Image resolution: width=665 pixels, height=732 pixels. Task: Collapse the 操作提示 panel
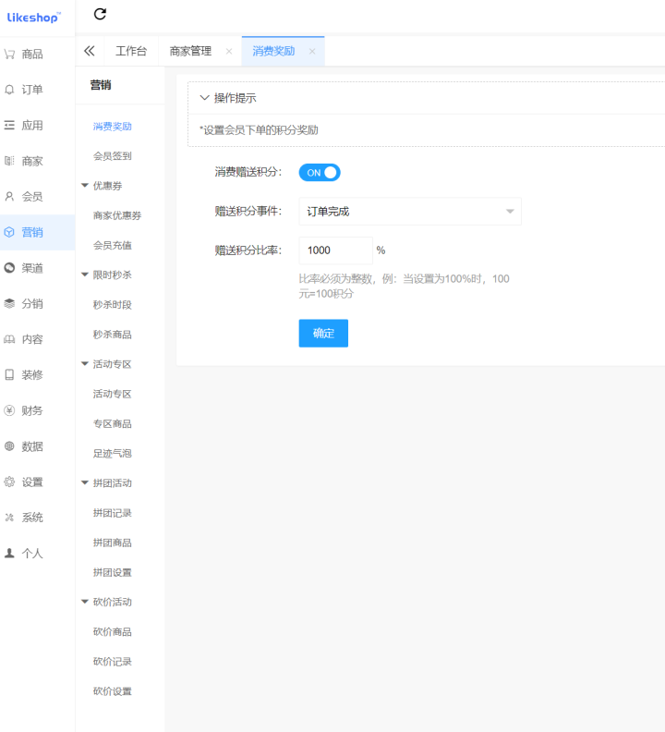tap(204, 98)
